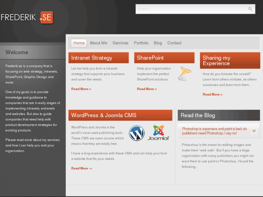The width and height of the screenshot is (263, 197).
Task: Click the WordPress & Joomla CMS heading
Action: click(x=120, y=115)
